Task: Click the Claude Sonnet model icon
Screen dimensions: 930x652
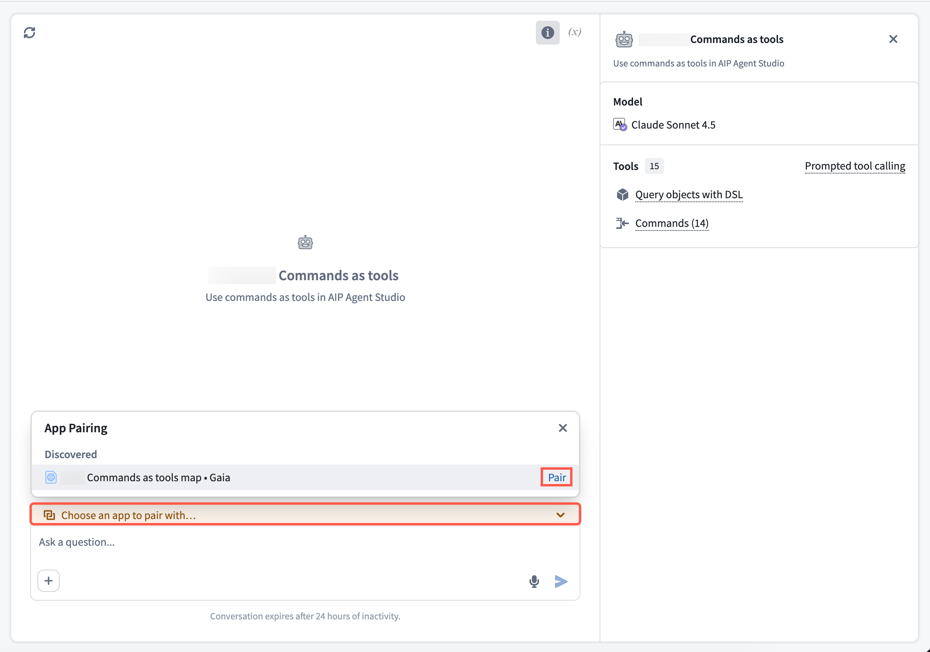Action: (619, 125)
